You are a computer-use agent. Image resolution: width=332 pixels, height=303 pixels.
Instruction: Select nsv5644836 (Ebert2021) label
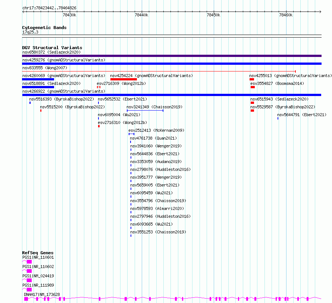click(155, 154)
